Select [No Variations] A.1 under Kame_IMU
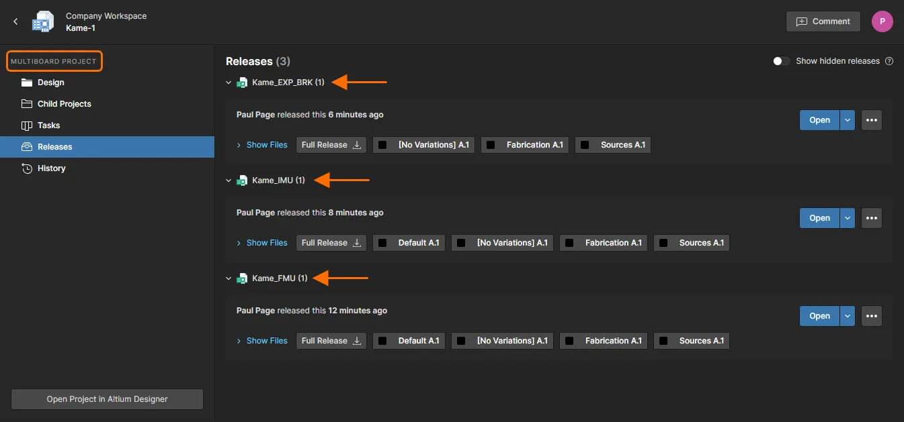 click(502, 243)
